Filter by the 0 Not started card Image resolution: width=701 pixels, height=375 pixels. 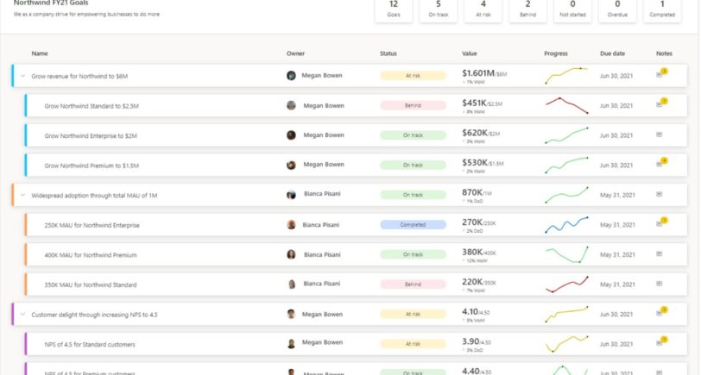click(572, 9)
